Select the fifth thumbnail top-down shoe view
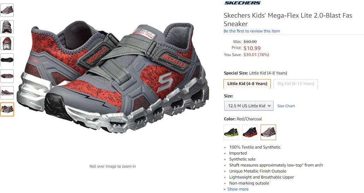Viewport: 364px width, 193px height. 7,76
